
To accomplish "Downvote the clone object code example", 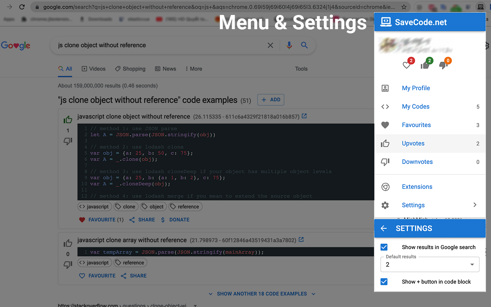I will (x=68, y=141).
